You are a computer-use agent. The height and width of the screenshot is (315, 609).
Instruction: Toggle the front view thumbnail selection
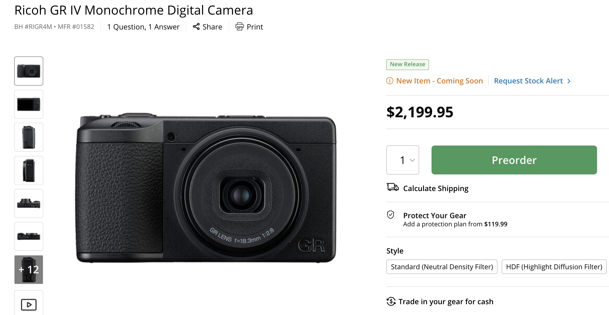coord(28,71)
